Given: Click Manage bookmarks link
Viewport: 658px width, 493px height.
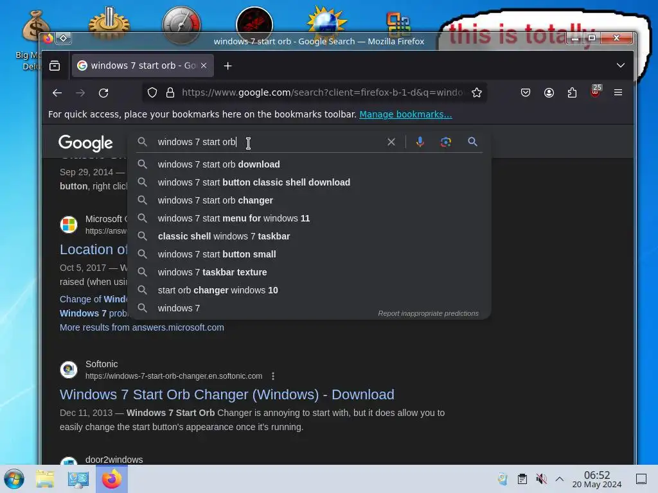Looking at the screenshot, I should pyautogui.click(x=405, y=114).
